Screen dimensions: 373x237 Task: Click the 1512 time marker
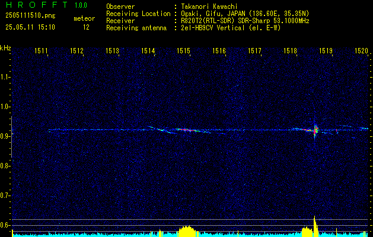tap(76, 50)
